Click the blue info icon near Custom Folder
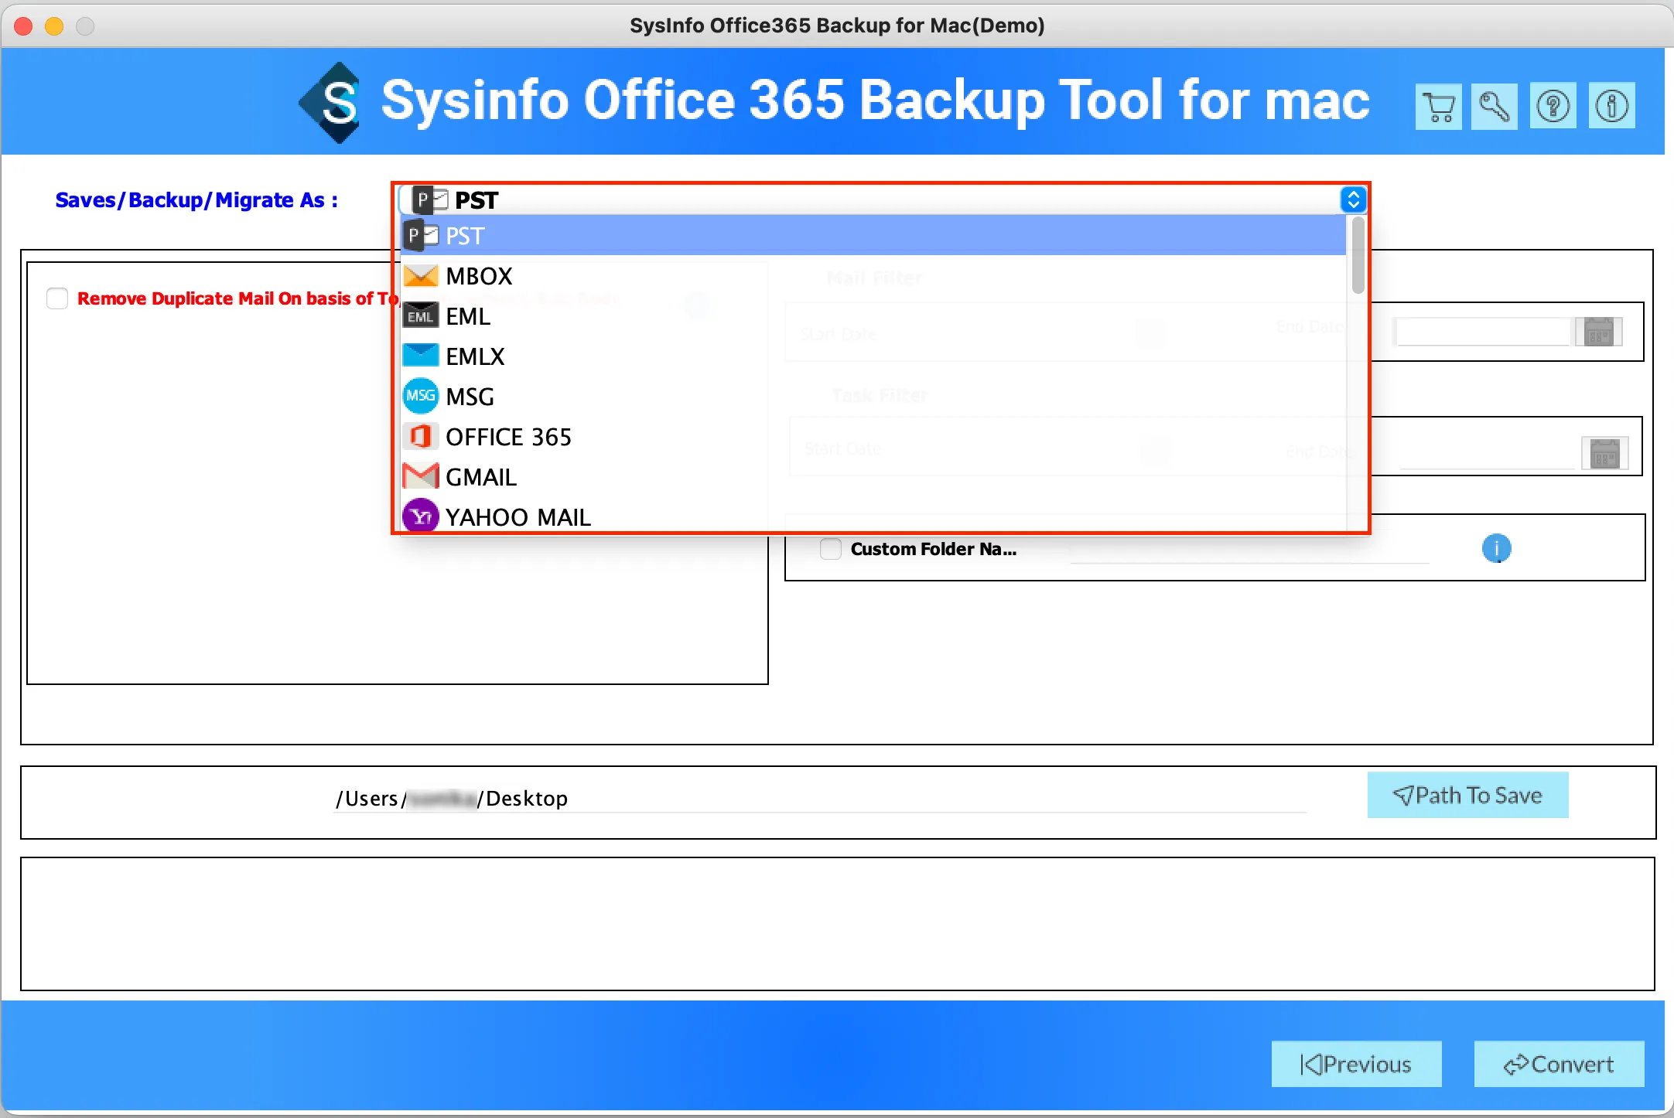The image size is (1674, 1118). pos(1496,548)
